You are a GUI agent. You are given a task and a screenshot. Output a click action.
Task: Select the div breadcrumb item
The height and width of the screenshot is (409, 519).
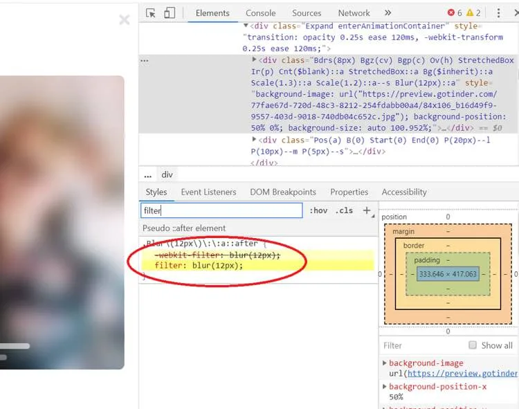tap(167, 174)
